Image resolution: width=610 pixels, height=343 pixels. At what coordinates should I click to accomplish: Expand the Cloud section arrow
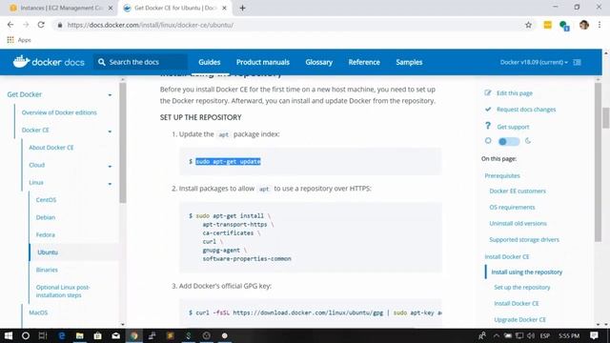(110, 167)
